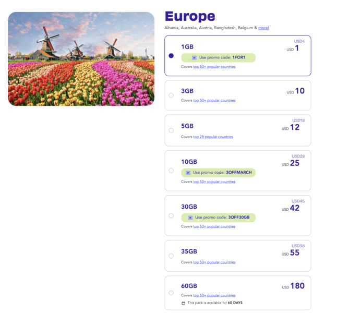
Task: Pick the 35GB plan radio button
Action: 171,256
